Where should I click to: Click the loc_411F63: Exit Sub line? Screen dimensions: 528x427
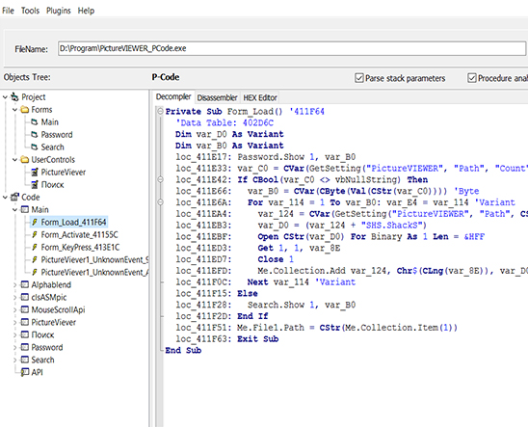click(227, 339)
